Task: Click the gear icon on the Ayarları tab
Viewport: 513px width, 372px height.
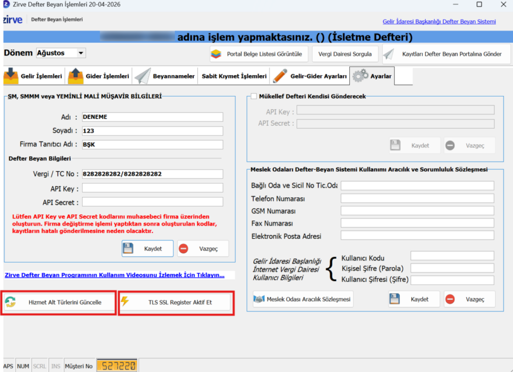Action: 360,76
